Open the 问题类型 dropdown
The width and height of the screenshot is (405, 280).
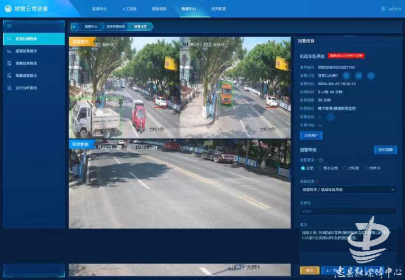click(x=348, y=190)
